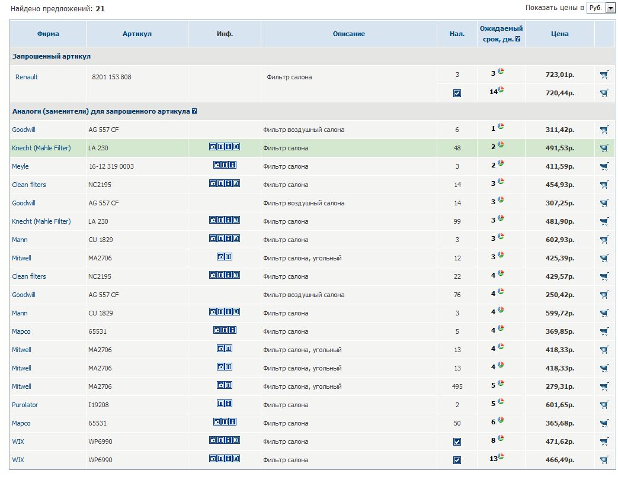Open Clean filters link in 429,57р. row
The width and height of the screenshot is (618, 477).
pyautogui.click(x=29, y=276)
